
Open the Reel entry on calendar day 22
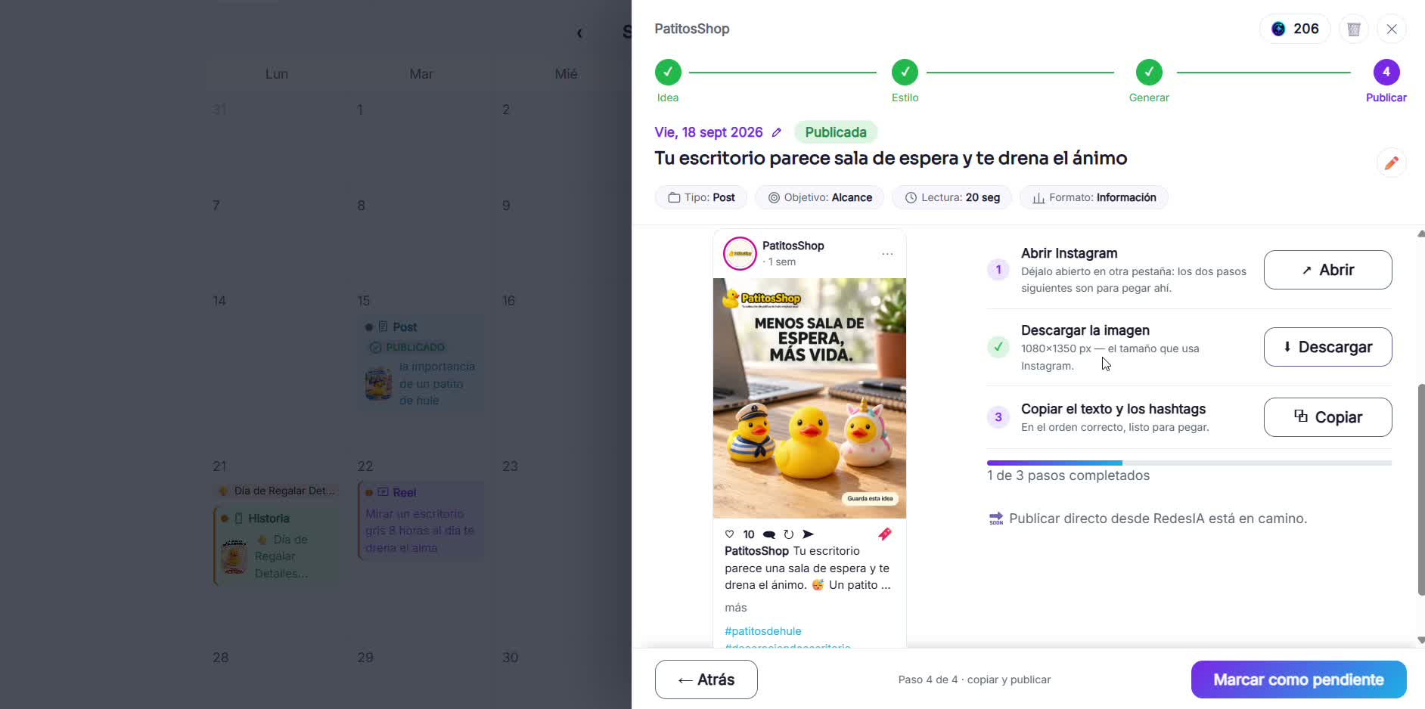(x=420, y=520)
